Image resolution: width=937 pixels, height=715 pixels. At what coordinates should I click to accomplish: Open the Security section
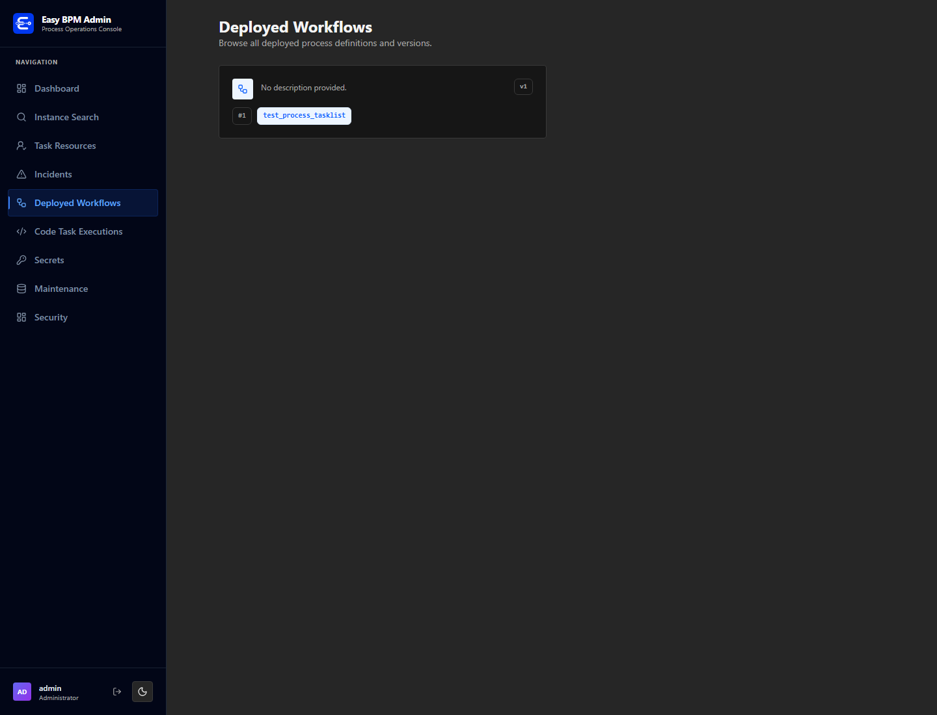[x=83, y=317]
